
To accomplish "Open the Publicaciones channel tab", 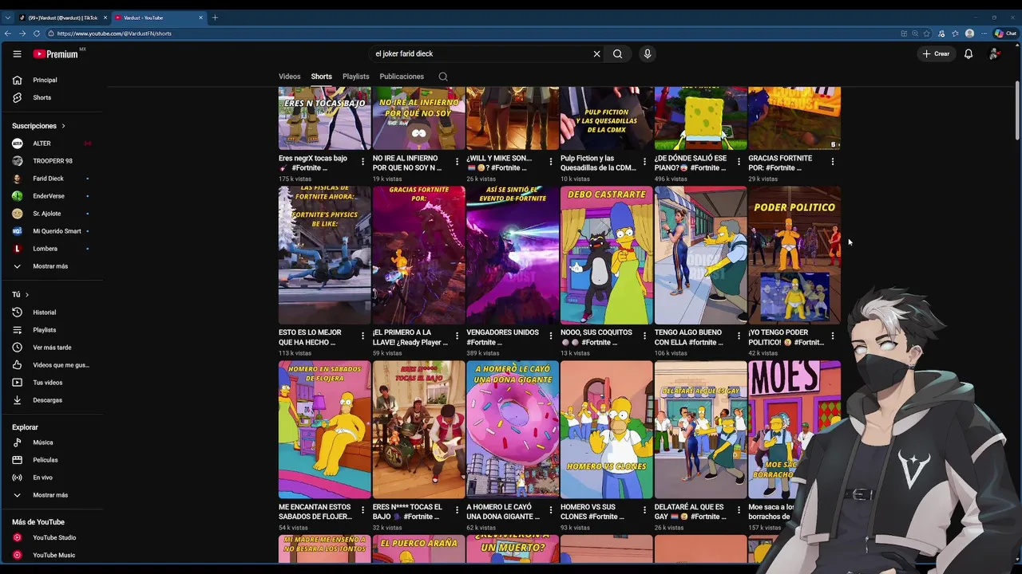I will click(x=402, y=77).
